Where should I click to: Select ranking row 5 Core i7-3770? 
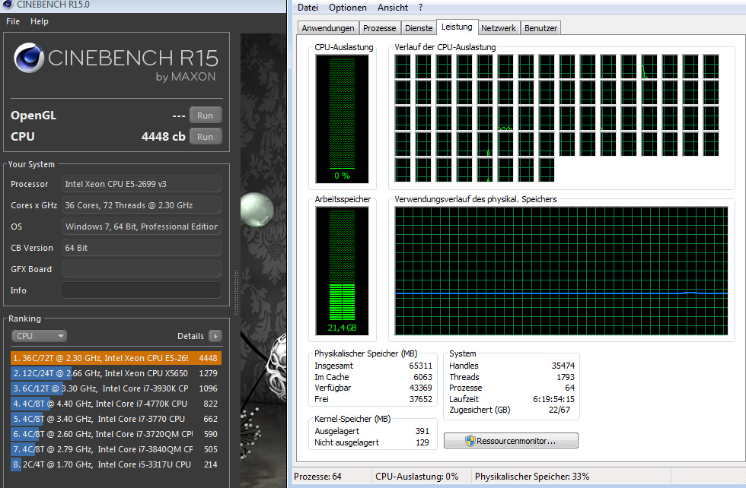coord(116,419)
